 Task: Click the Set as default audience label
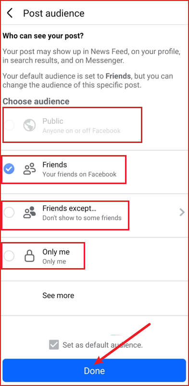[102, 344]
